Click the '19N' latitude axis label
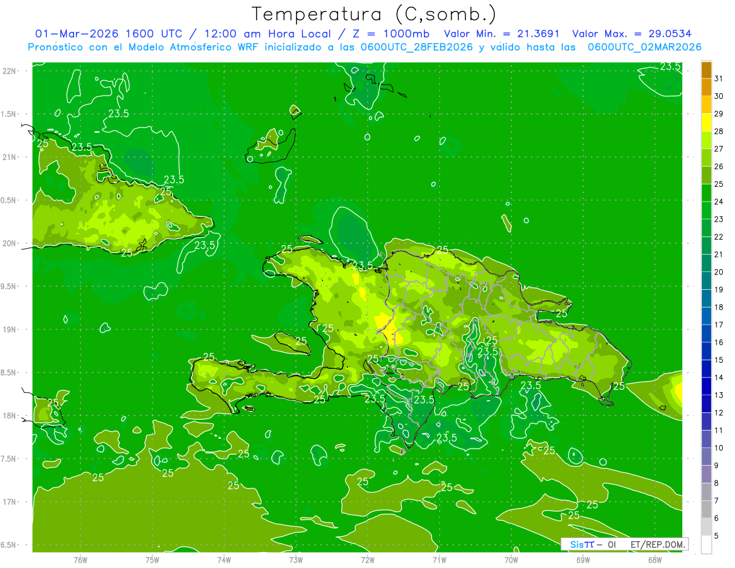The width and height of the screenshot is (735, 568). pos(9,330)
